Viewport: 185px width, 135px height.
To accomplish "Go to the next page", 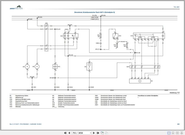I will point(94,133).
